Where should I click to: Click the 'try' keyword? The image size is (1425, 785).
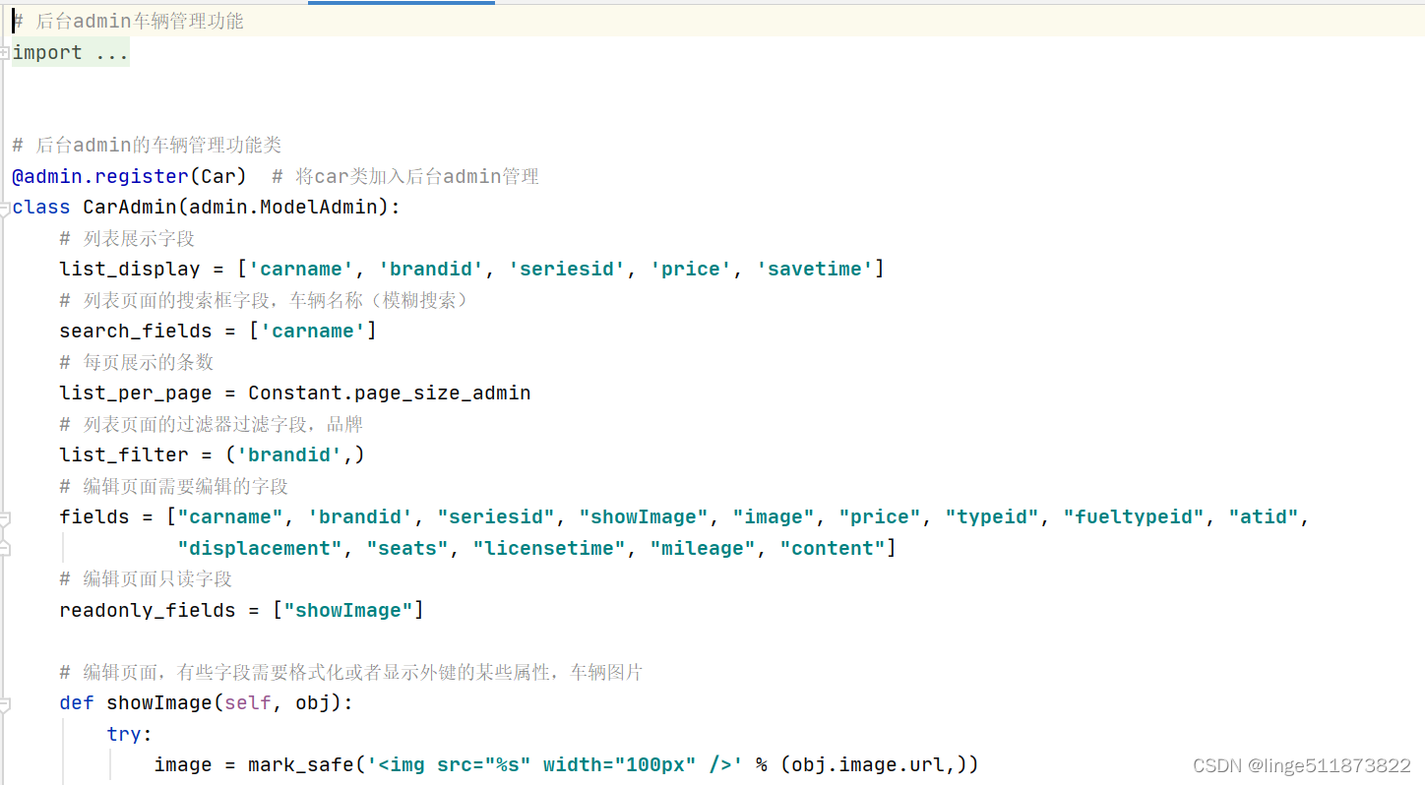(x=124, y=735)
